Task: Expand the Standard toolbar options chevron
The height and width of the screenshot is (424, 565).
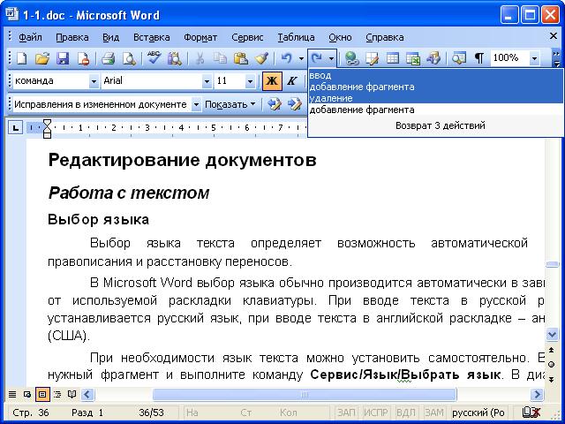Action: coord(556,58)
